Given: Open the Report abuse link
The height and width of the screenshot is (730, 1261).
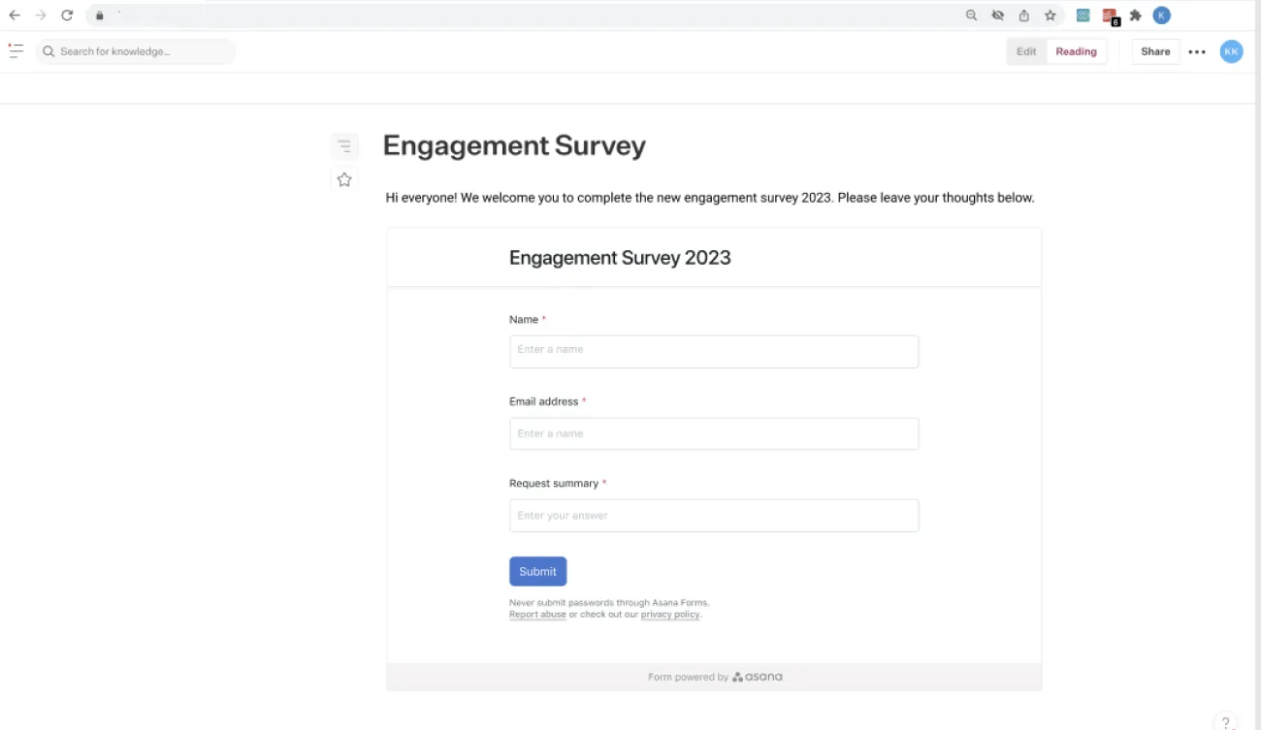Looking at the screenshot, I should (537, 615).
